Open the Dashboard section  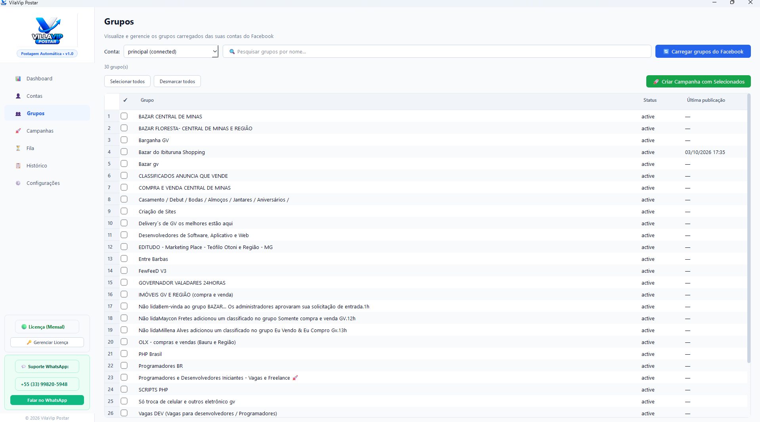[x=47, y=79]
